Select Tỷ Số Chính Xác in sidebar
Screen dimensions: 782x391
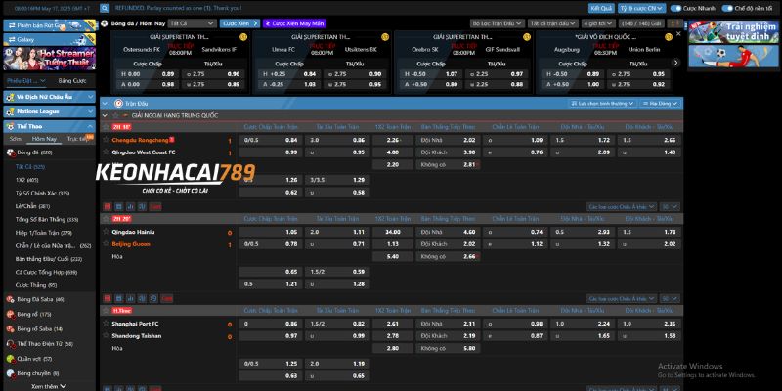tap(42, 193)
